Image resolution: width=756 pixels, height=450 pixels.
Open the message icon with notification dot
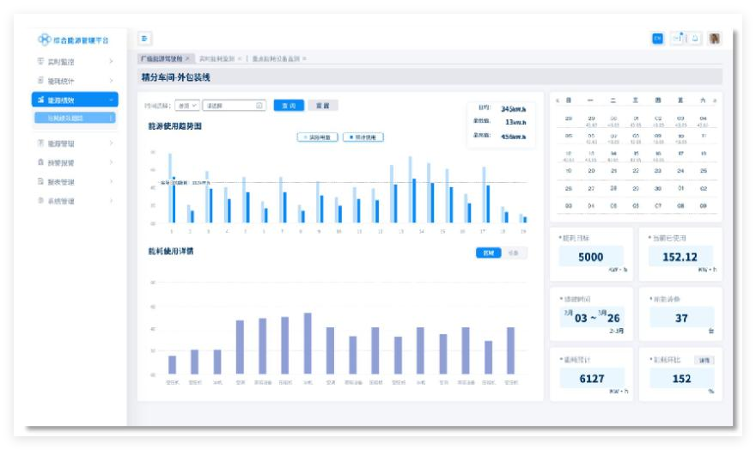point(677,39)
